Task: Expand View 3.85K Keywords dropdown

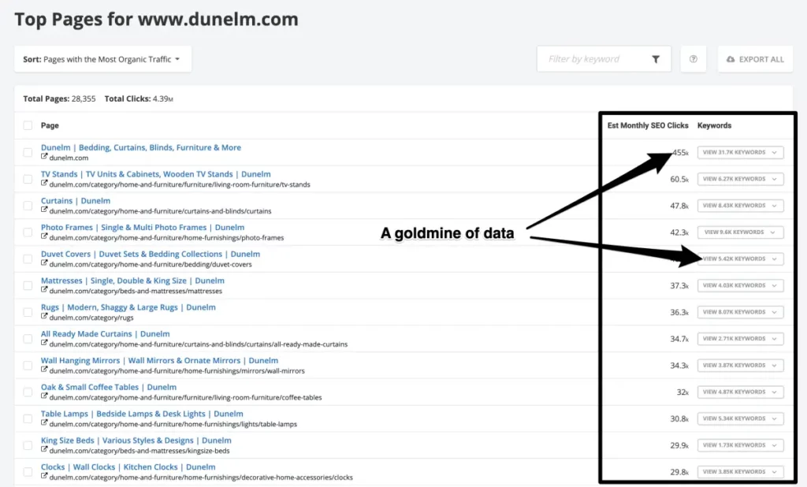Action: click(740, 472)
